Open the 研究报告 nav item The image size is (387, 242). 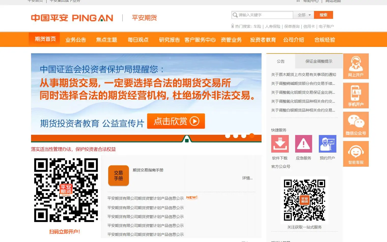[169, 40]
